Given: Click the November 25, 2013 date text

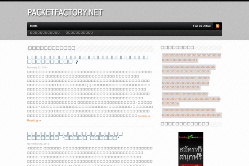Looking at the screenshot, I should click(x=38, y=144).
